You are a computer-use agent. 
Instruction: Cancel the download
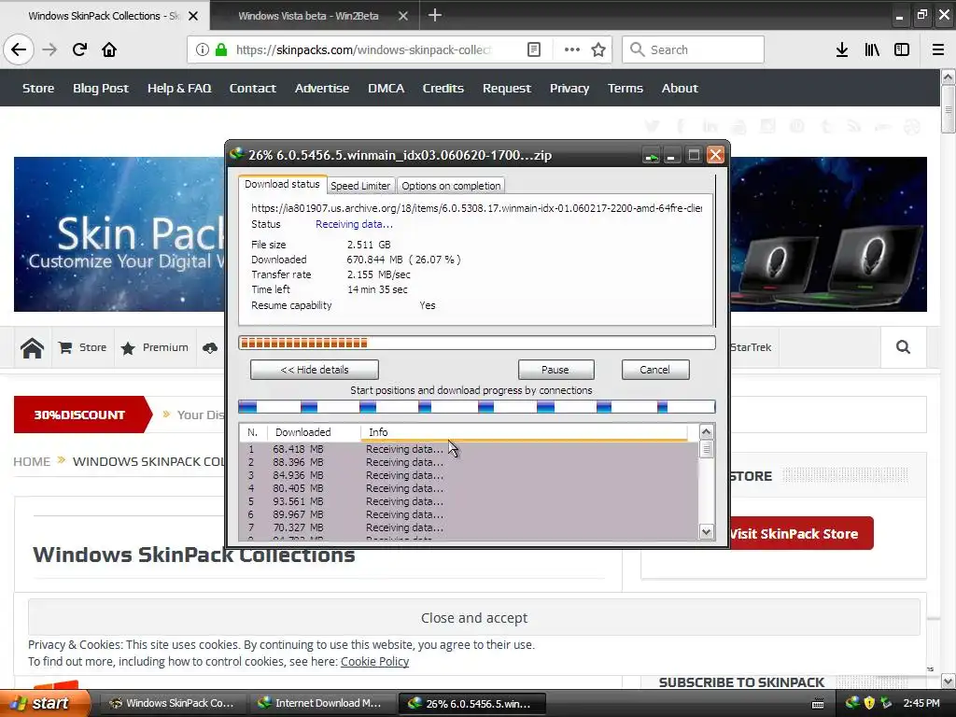point(655,370)
